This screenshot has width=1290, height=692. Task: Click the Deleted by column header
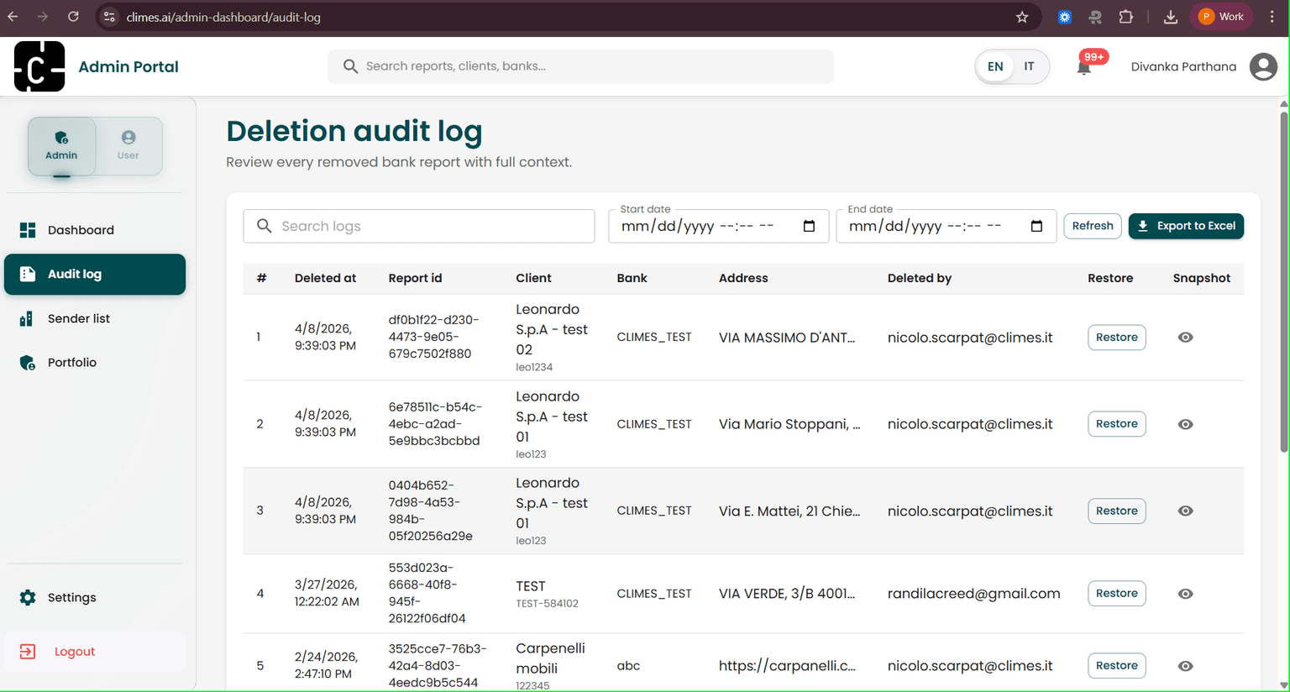click(920, 278)
